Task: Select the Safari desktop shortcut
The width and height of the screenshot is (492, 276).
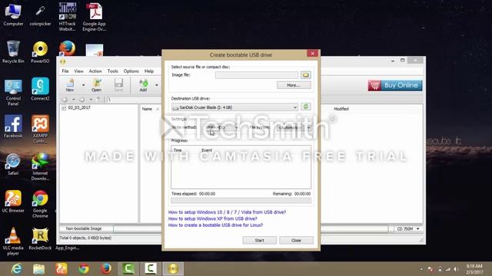Action: tap(13, 164)
